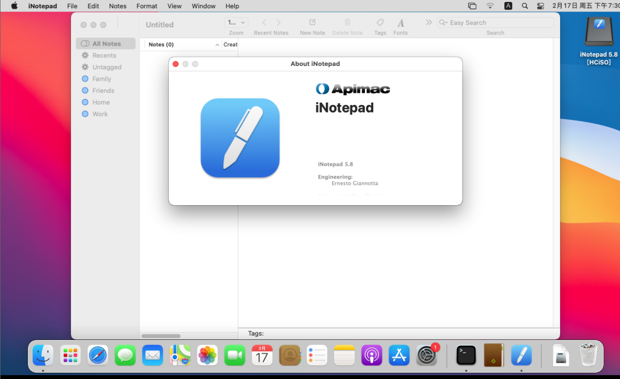
Task: Click the Ernesto Giannotta credit text
Action: [355, 183]
